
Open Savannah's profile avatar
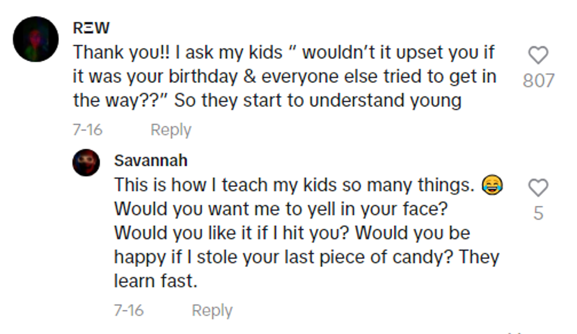pyautogui.click(x=86, y=162)
